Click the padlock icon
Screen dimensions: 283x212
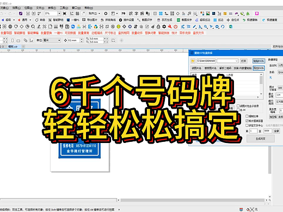pyautogui.click(x=158, y=27)
